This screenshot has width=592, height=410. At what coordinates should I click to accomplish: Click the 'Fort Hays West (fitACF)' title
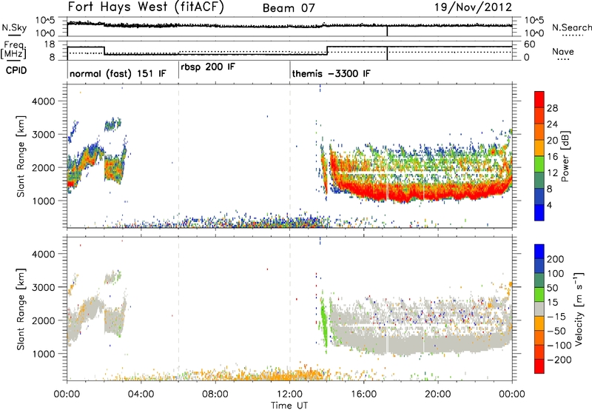146,7
